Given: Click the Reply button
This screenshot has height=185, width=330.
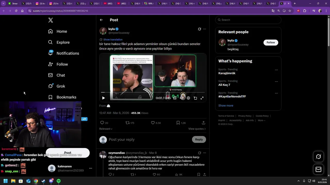Looking at the screenshot, I should pyautogui.click(x=199, y=140).
